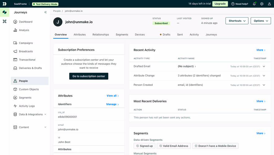The height and width of the screenshot is (155, 274).
Task: Select the Overview tab
Action: pos(61,35)
